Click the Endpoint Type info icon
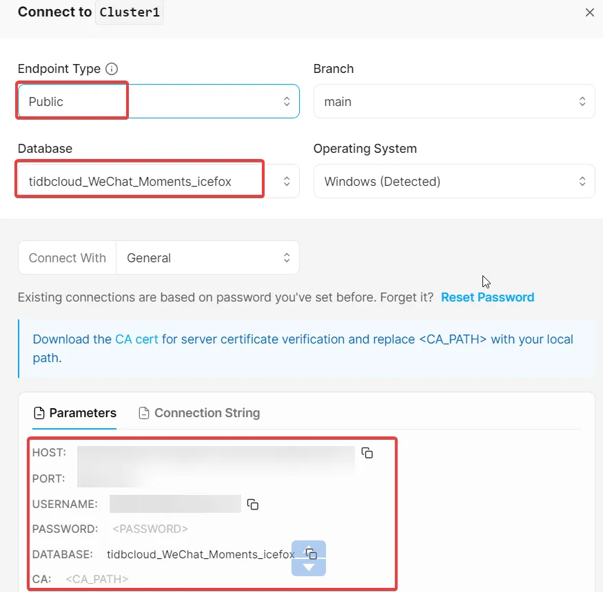This screenshot has width=603, height=592. coord(112,69)
